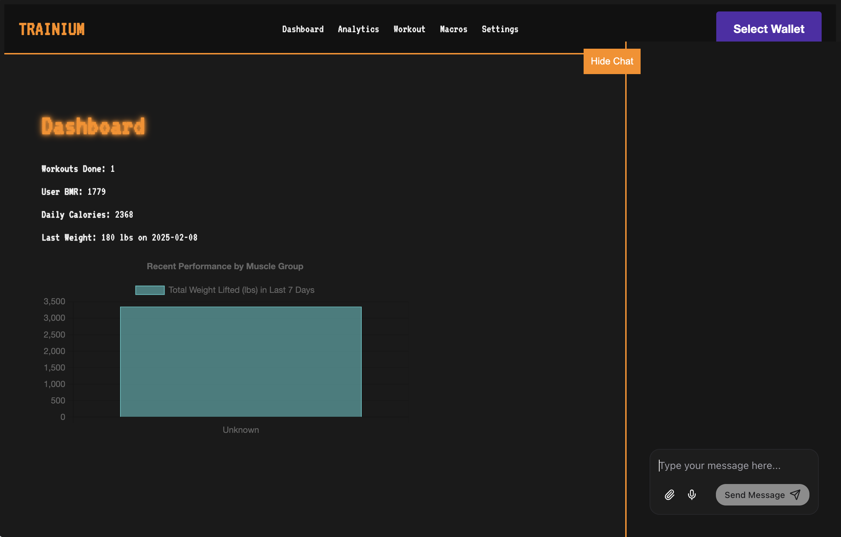Hide the chat panel

point(612,61)
